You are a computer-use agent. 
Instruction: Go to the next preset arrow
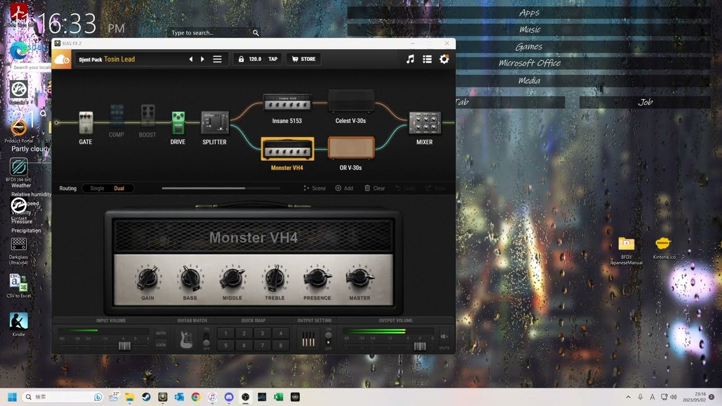(x=202, y=59)
